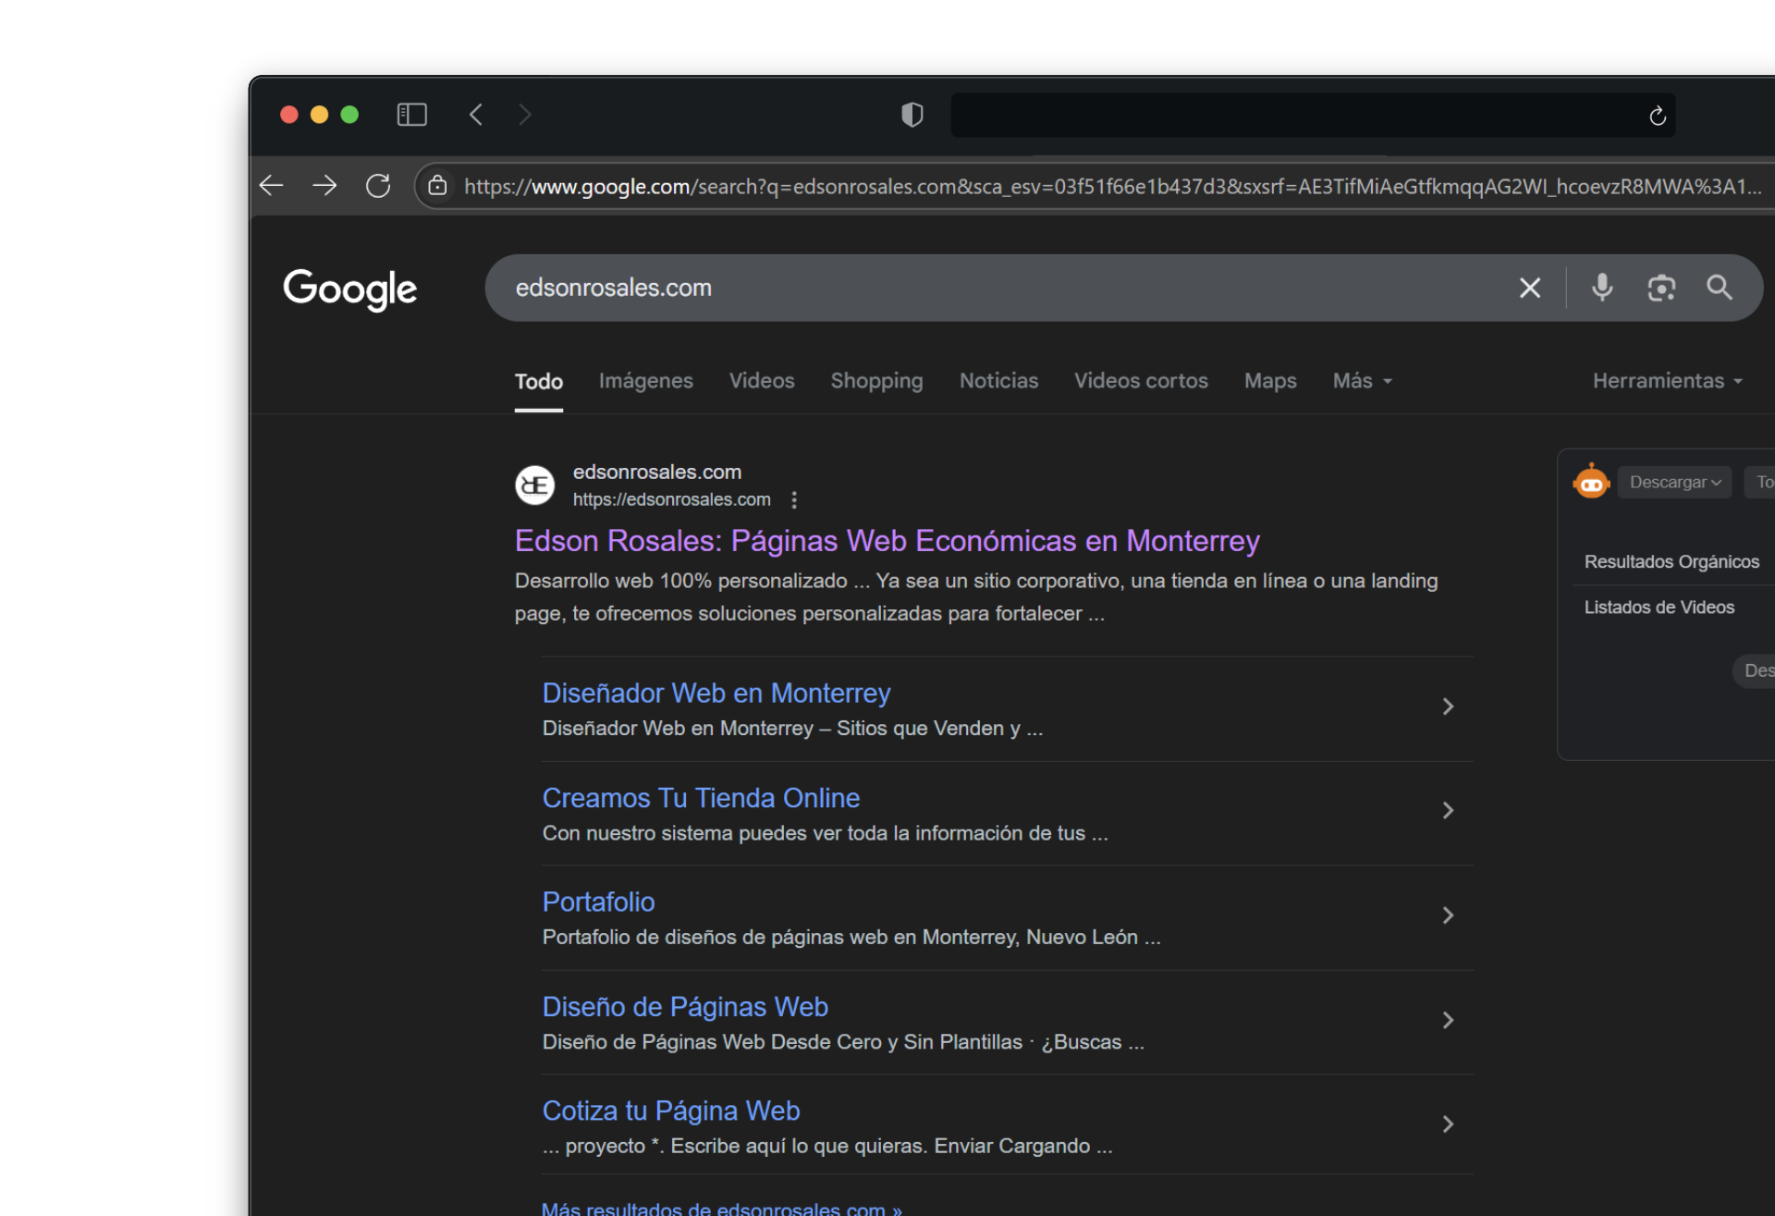Start voice search with the microphone
The height and width of the screenshot is (1216, 1775).
1602,288
